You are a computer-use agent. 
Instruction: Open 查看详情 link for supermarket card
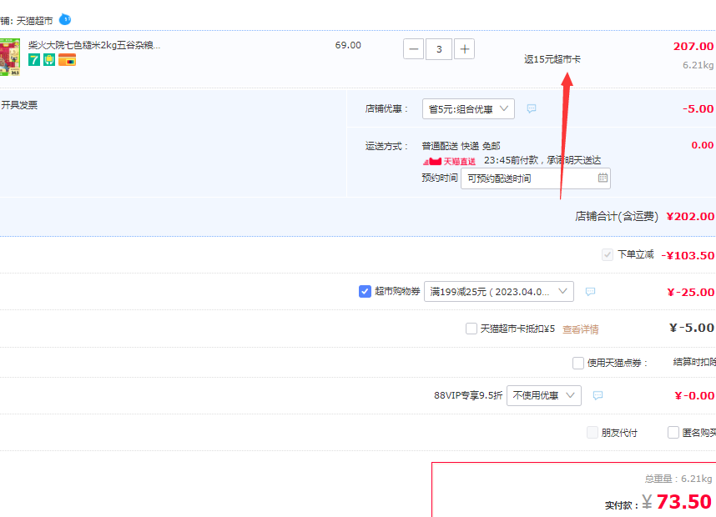click(580, 329)
